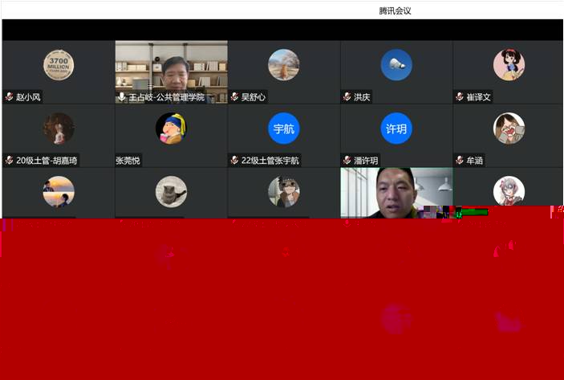The height and width of the screenshot is (380, 564).
Task: Select the muted microphone icon for 潘许玥
Action: [x=347, y=161]
